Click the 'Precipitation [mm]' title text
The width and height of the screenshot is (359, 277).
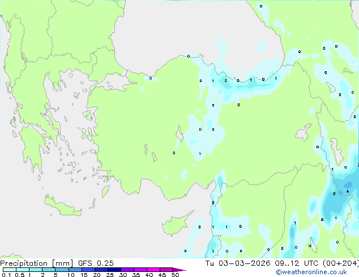click(36, 263)
